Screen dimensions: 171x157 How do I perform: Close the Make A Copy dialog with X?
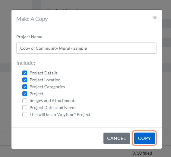point(155,17)
